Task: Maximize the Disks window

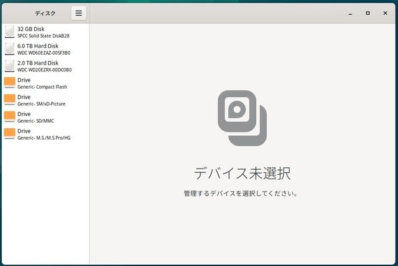Action: click(368, 13)
